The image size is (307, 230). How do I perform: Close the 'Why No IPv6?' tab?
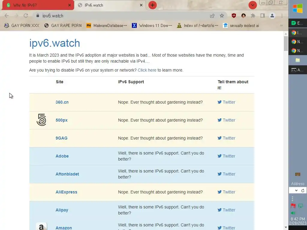click(70, 5)
